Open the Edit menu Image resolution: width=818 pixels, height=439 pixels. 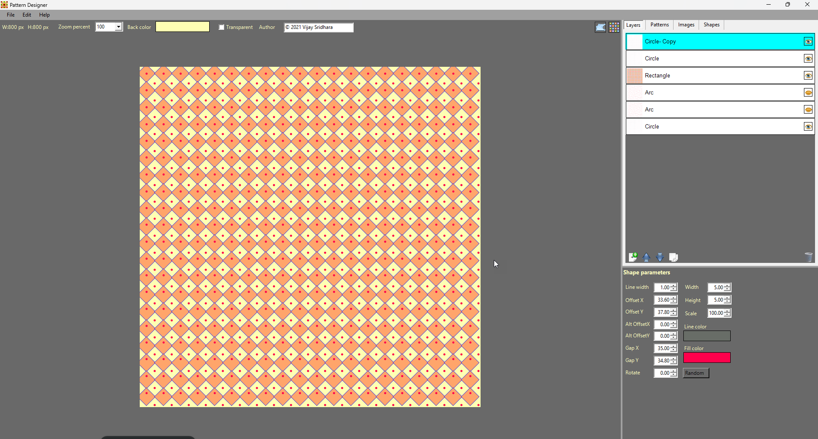pos(26,14)
